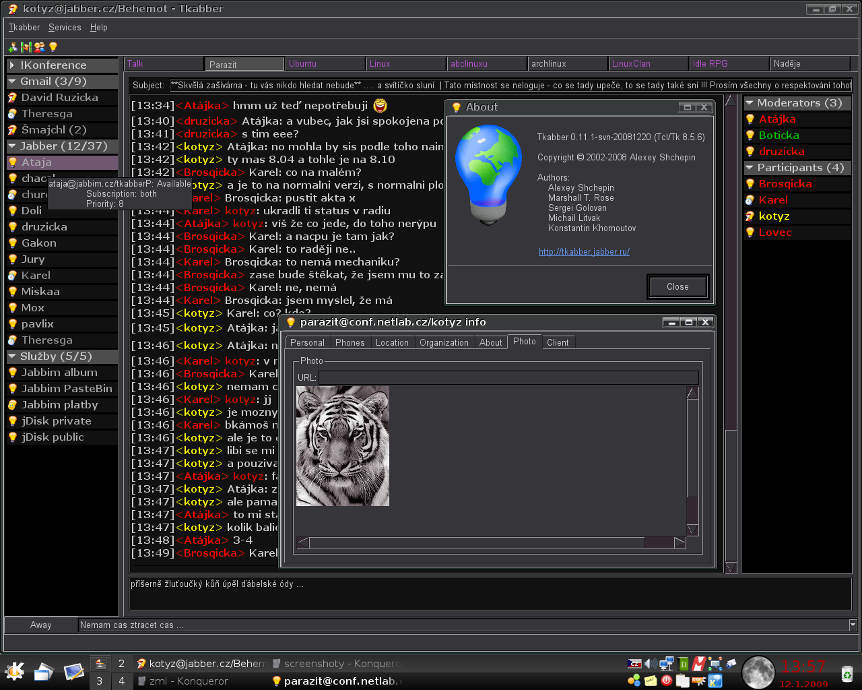Click the chat message entry box
862x690 pixels.
pyautogui.click(x=490, y=593)
